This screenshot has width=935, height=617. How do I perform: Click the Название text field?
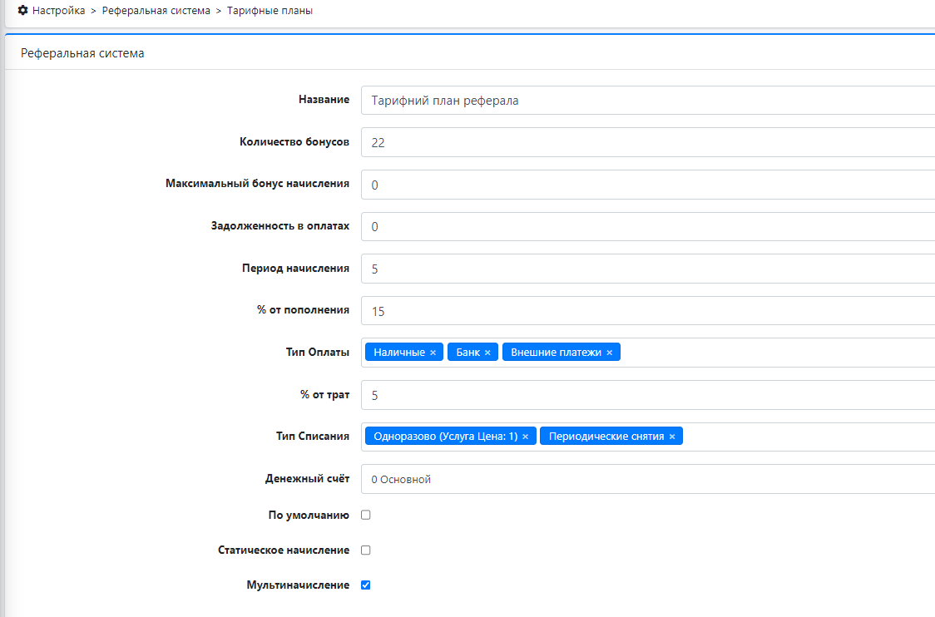649,101
